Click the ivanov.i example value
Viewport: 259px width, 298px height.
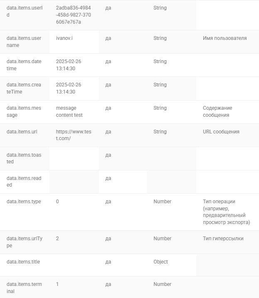click(64, 38)
